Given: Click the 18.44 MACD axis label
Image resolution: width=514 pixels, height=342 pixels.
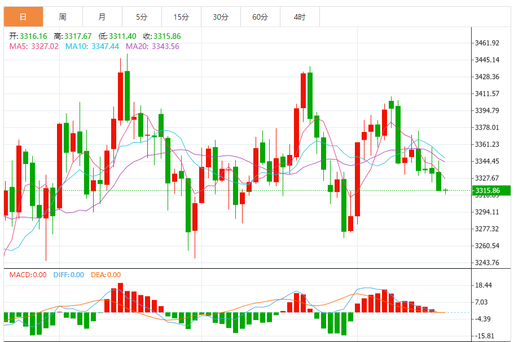Looking at the screenshot, I should point(484,285).
